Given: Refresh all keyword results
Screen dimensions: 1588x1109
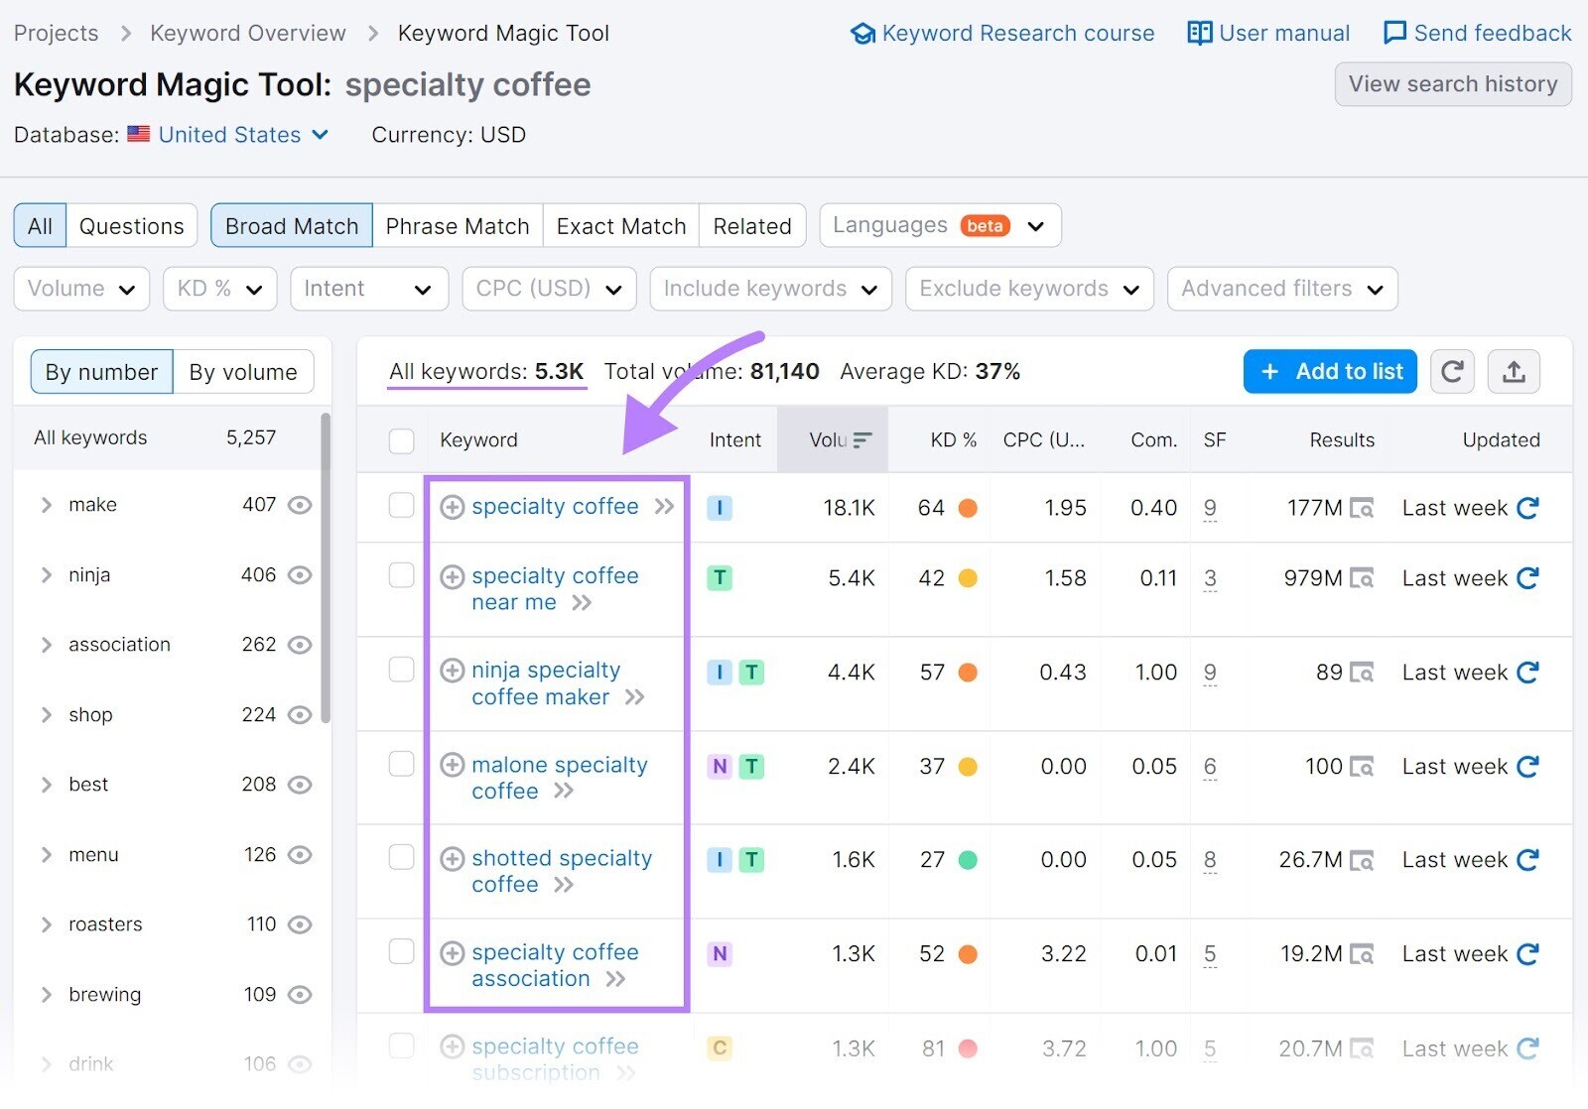Looking at the screenshot, I should 1452,371.
